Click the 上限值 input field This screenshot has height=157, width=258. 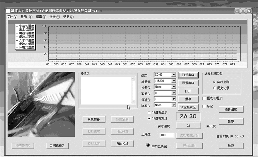click(167, 135)
